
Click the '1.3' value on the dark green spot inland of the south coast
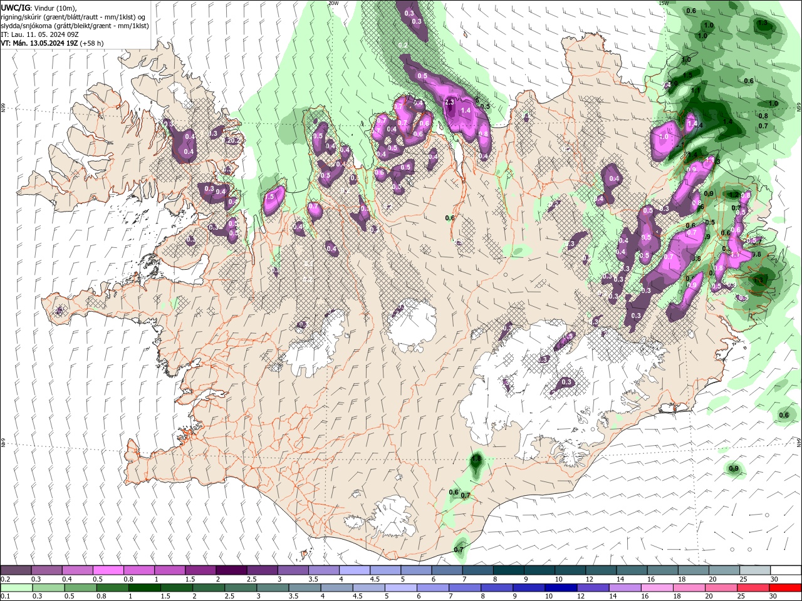pyautogui.click(x=476, y=460)
